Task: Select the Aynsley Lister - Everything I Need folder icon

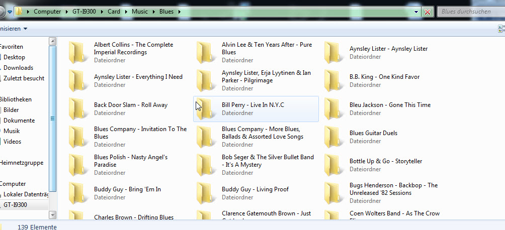Action: 78,80
